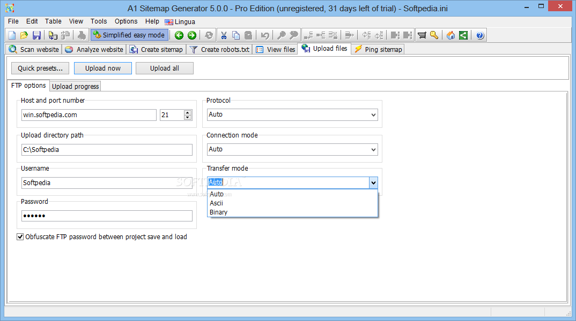Choose Binary in the Transfer mode list

[292, 212]
